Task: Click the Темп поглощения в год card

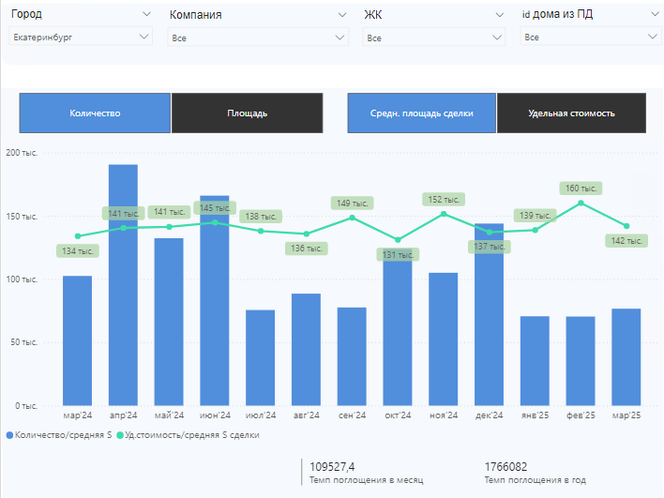Action: coord(536,473)
